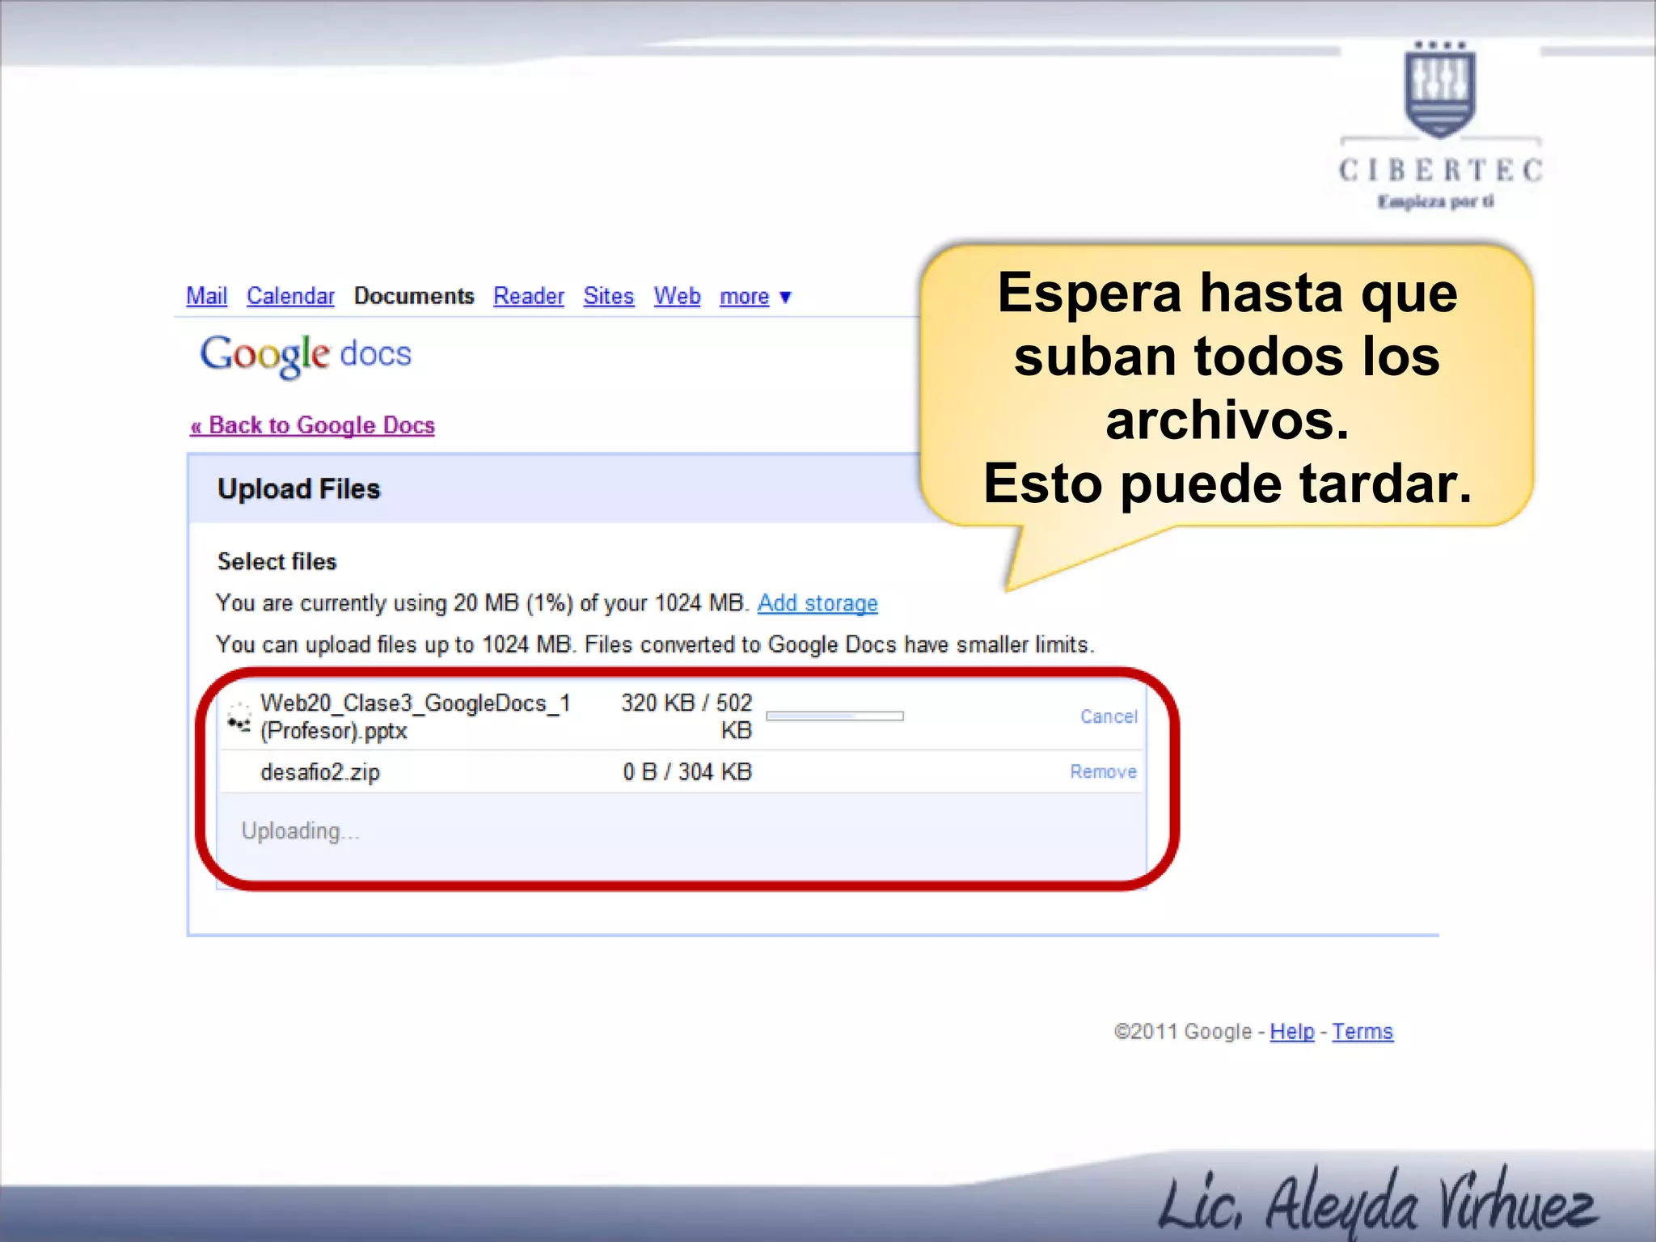Open the Terms link in the footer
Viewport: 1656px width, 1242px height.
[x=1362, y=1032]
